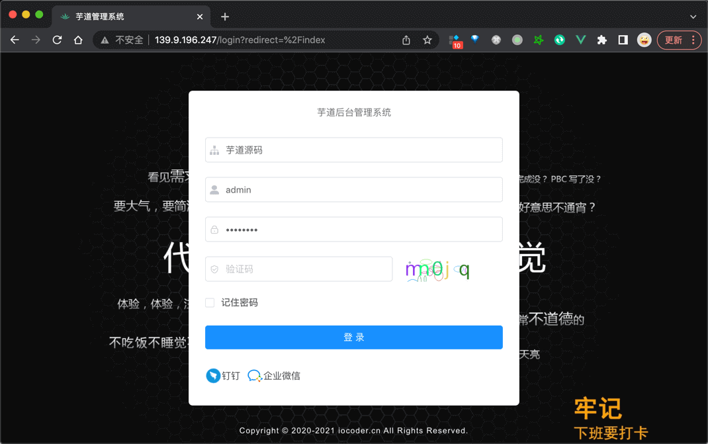
Task: Click the extensions puzzle piece icon
Action: (x=601, y=40)
